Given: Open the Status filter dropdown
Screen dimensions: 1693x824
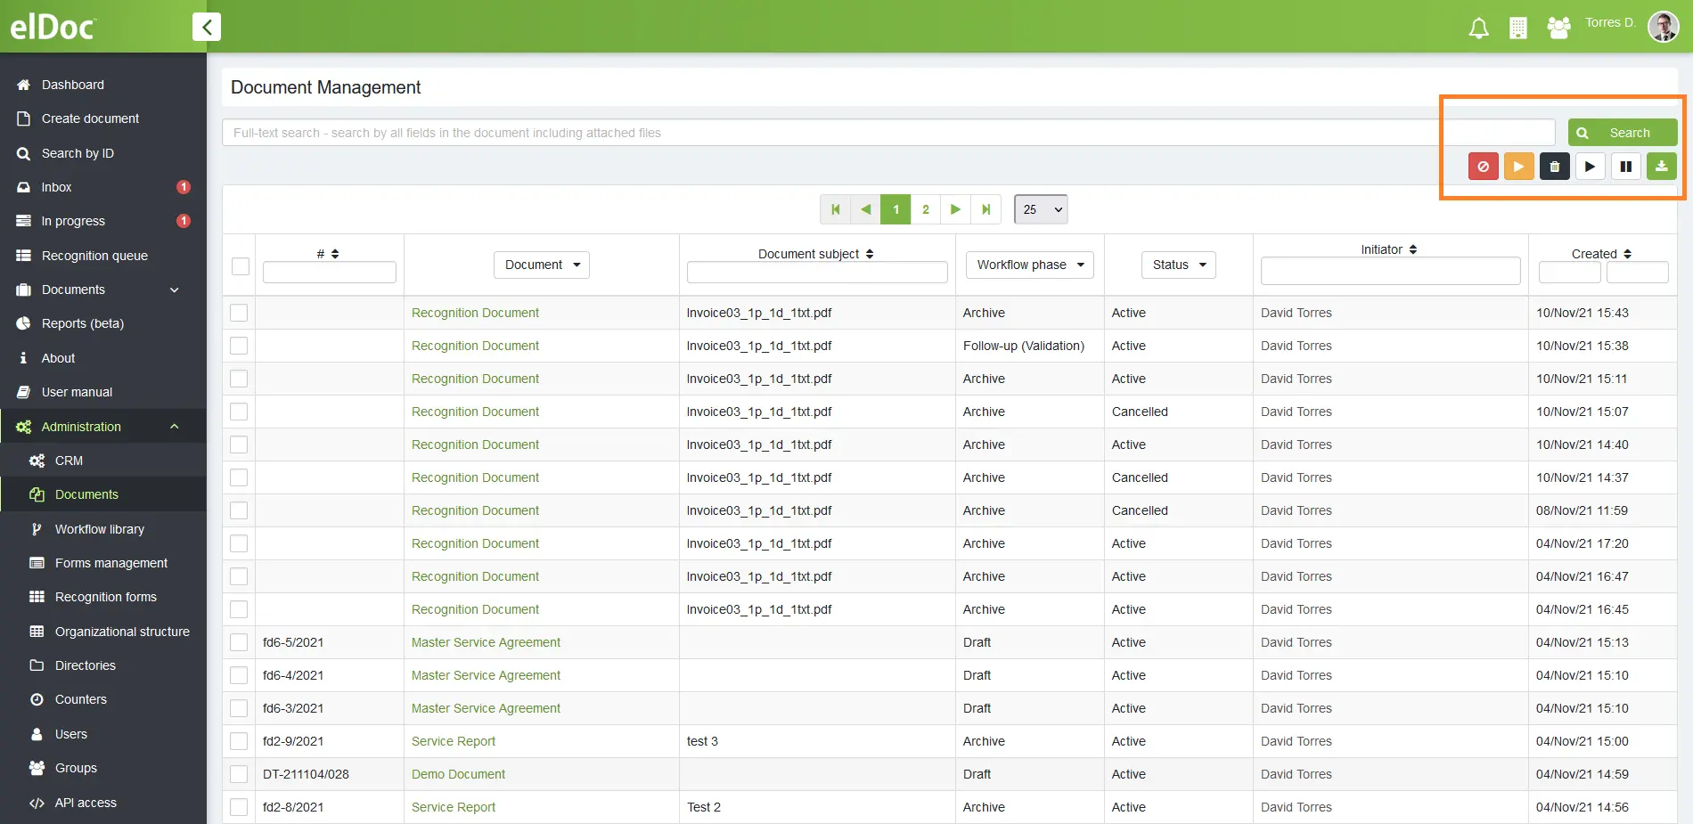Looking at the screenshot, I should click(1178, 265).
